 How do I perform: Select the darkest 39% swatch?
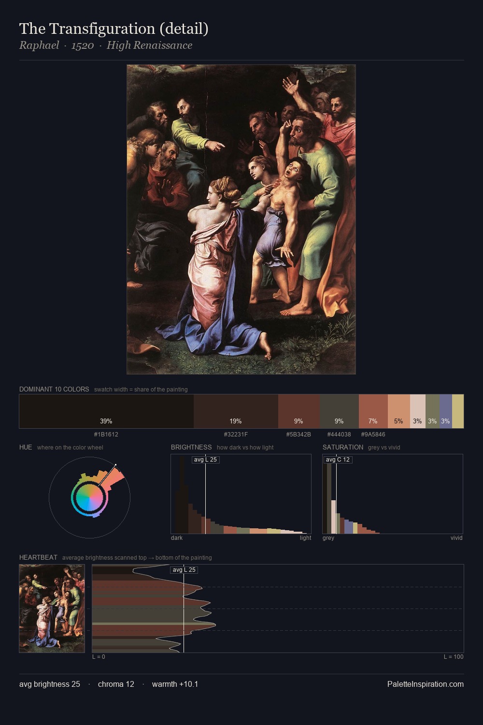click(x=106, y=411)
